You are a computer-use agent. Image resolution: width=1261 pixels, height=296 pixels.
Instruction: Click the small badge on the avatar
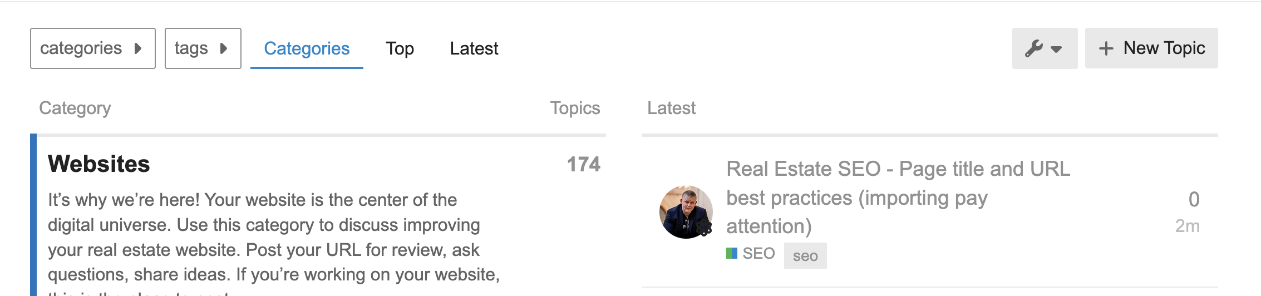pos(704,227)
